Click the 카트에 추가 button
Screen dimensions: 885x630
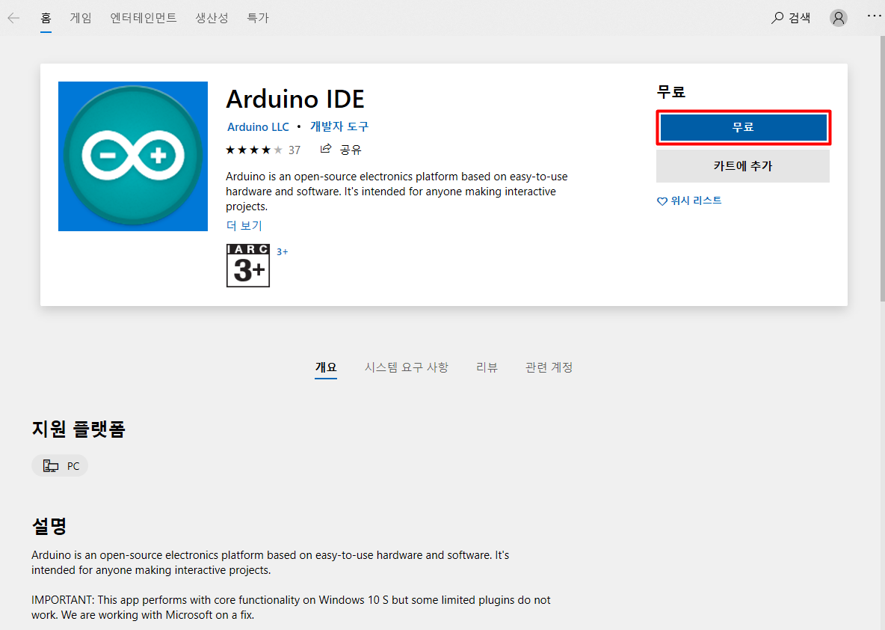click(x=743, y=166)
